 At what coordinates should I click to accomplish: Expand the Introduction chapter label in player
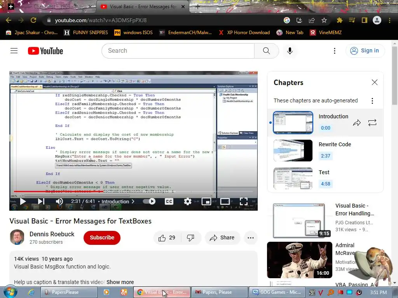click(x=118, y=201)
